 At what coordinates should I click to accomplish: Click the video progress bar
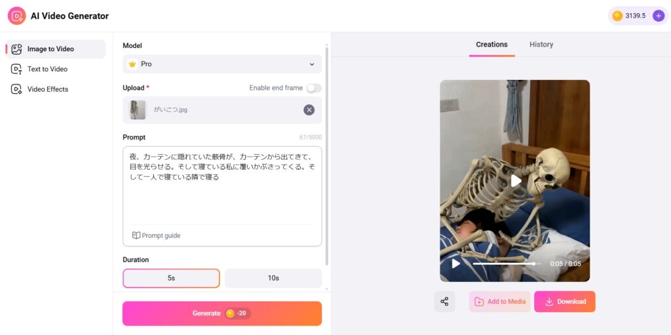pyautogui.click(x=507, y=264)
